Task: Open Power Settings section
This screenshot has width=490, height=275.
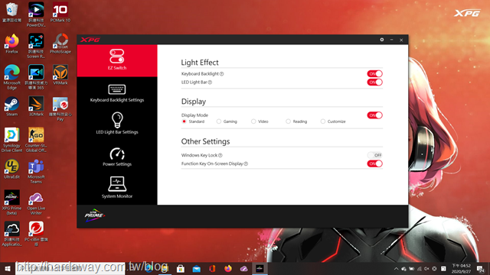Action: click(117, 157)
